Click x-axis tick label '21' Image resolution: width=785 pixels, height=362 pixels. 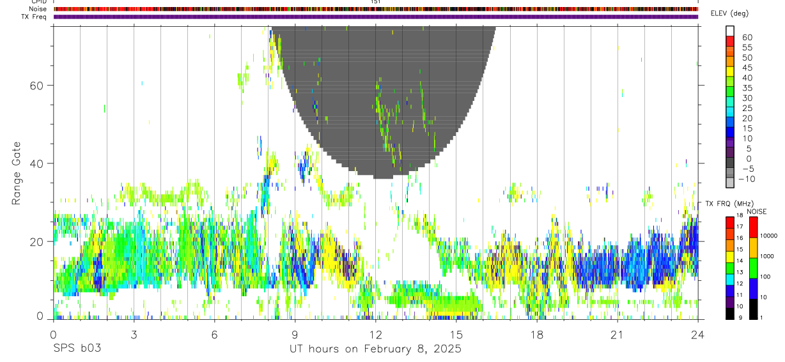(618, 335)
